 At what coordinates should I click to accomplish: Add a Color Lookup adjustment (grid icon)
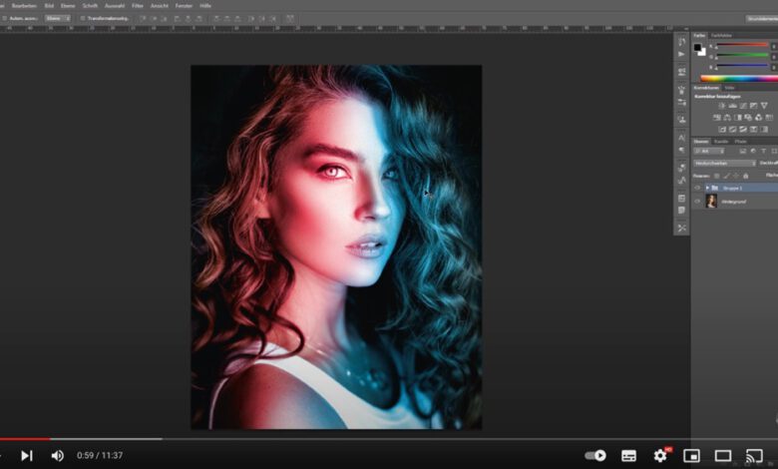coord(769,118)
